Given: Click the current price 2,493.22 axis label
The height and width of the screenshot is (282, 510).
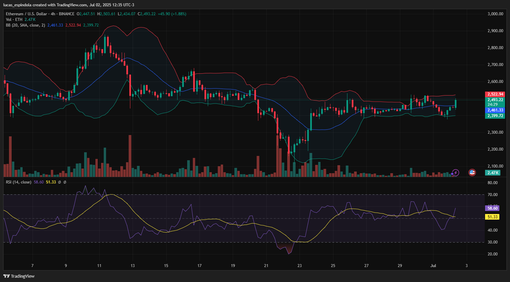Looking at the screenshot, I should [495, 100].
